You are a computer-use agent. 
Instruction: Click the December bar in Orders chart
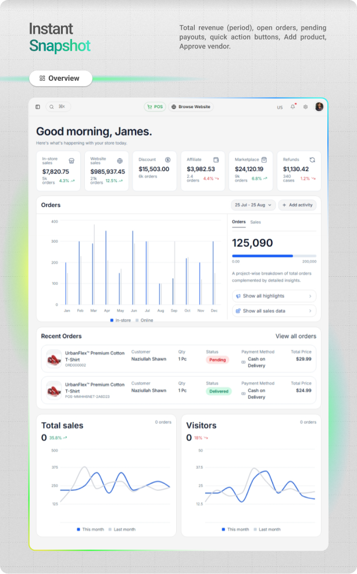[x=213, y=273]
